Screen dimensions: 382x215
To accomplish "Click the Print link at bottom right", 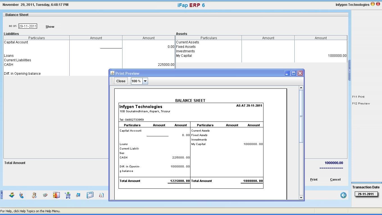I will point(314,179).
